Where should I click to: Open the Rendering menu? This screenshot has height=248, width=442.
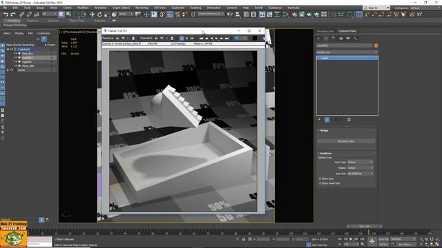click(x=142, y=8)
